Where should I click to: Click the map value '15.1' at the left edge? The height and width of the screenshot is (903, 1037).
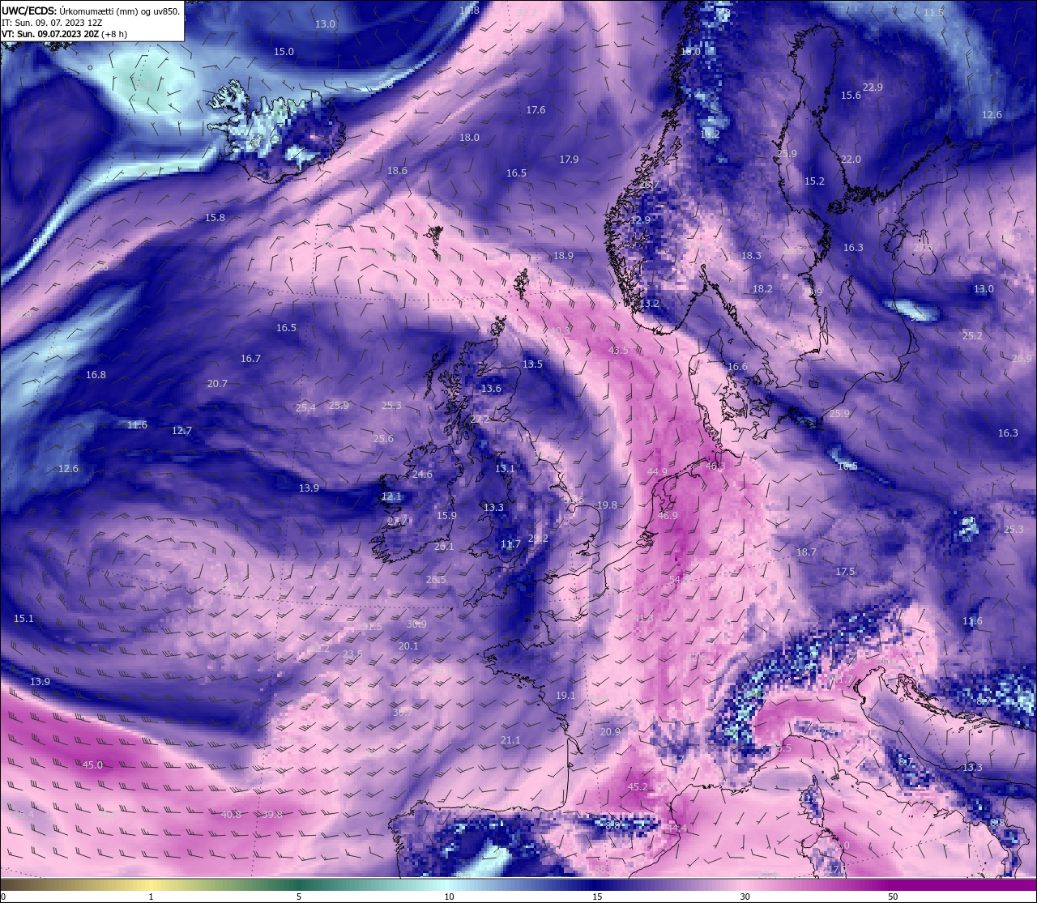(x=23, y=619)
